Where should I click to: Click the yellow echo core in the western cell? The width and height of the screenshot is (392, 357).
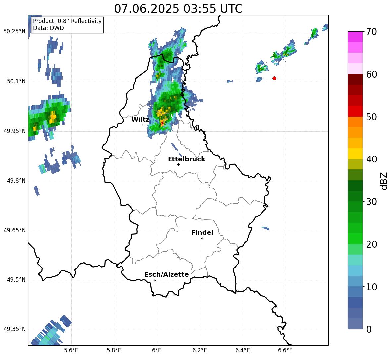[53, 117]
